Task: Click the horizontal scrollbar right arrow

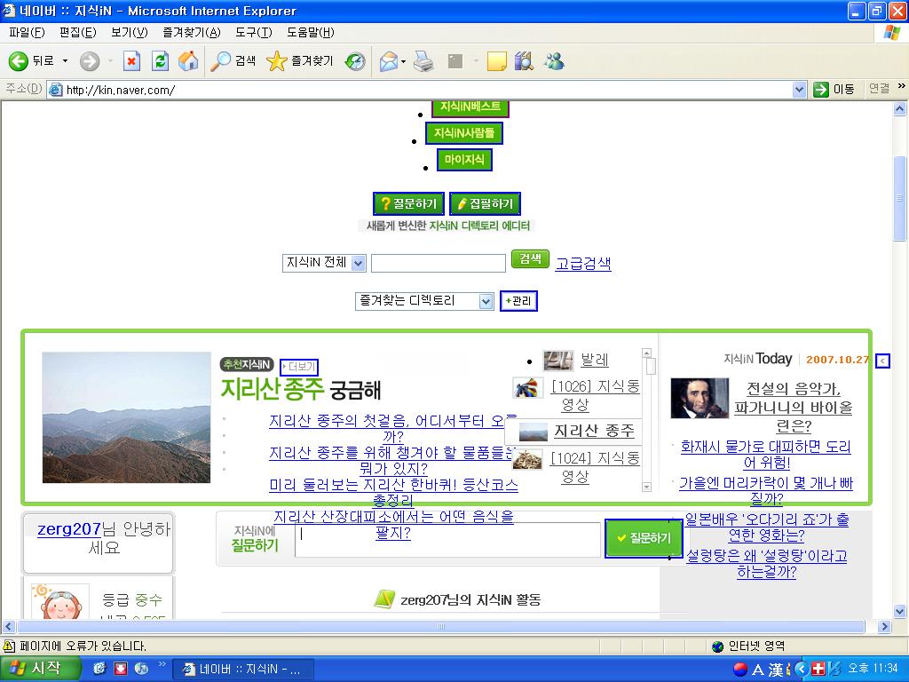Action: click(x=884, y=626)
